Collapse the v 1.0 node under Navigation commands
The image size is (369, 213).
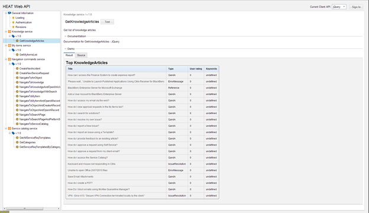9,64
